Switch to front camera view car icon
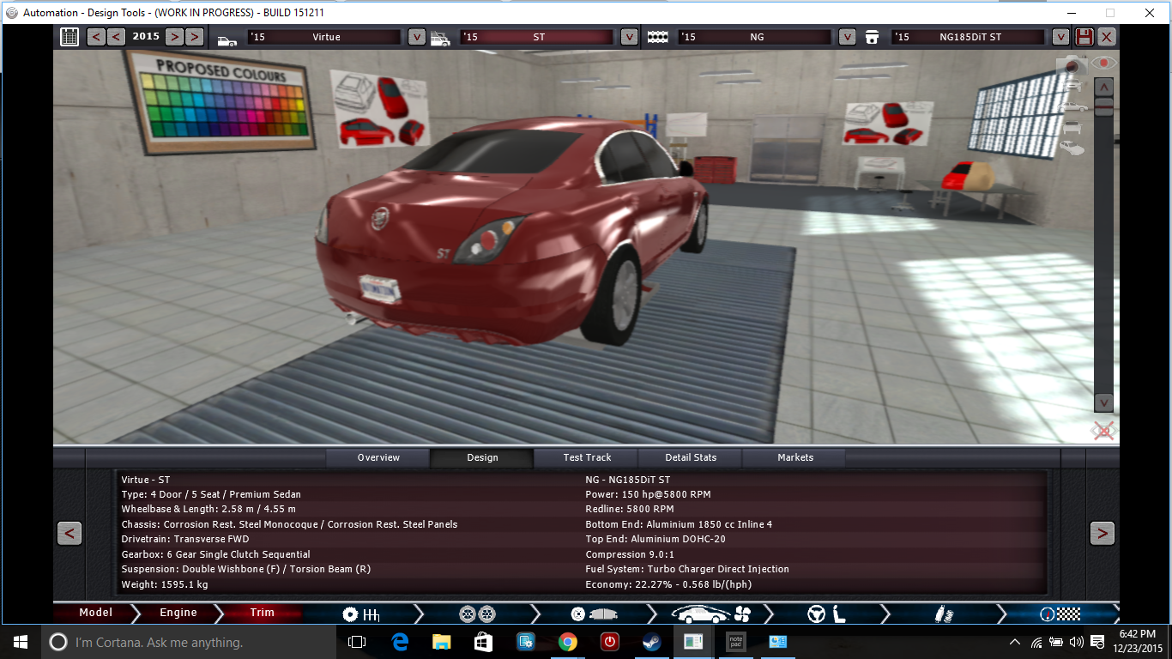Image resolution: width=1172 pixels, height=659 pixels. pyautogui.click(x=1074, y=86)
